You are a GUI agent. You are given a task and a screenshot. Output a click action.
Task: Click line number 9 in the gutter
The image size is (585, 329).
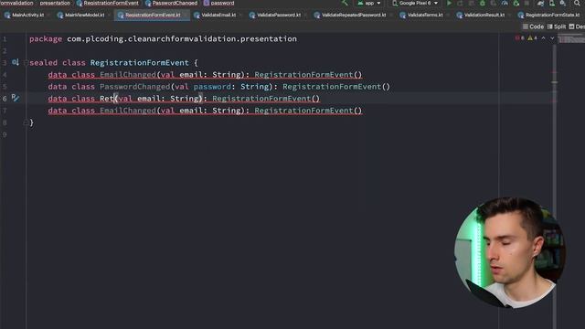[x=5, y=134]
